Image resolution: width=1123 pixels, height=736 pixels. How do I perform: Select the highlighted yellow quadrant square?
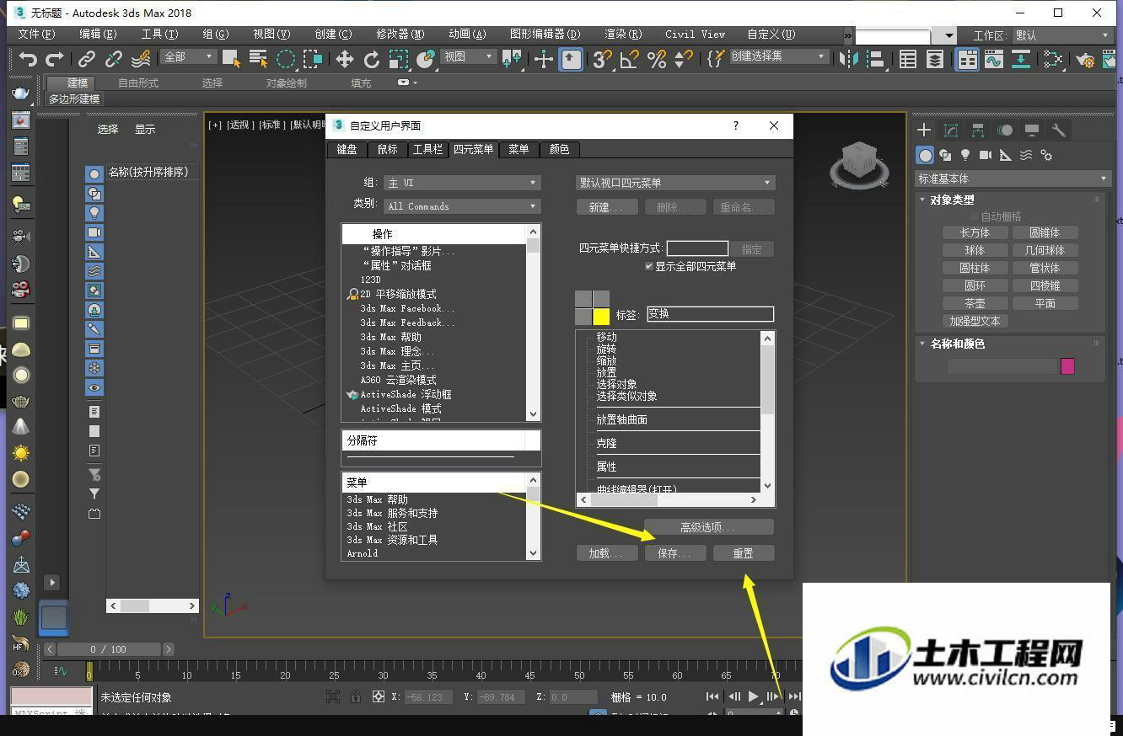(x=601, y=317)
